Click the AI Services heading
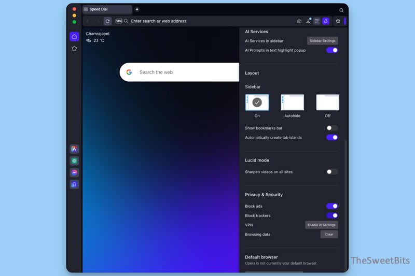The width and height of the screenshot is (415, 276). pos(256,32)
